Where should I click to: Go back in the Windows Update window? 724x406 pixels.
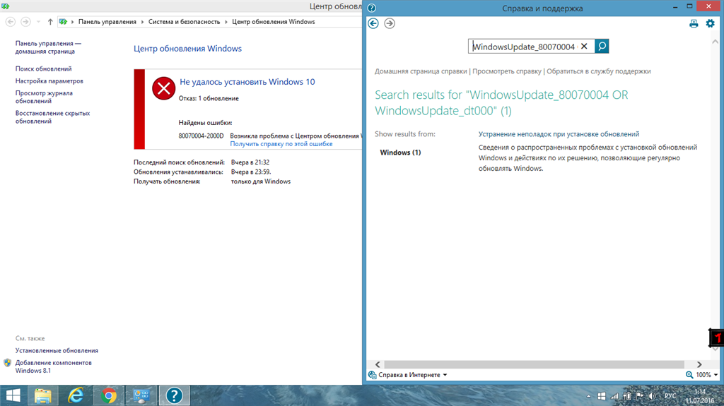10,22
